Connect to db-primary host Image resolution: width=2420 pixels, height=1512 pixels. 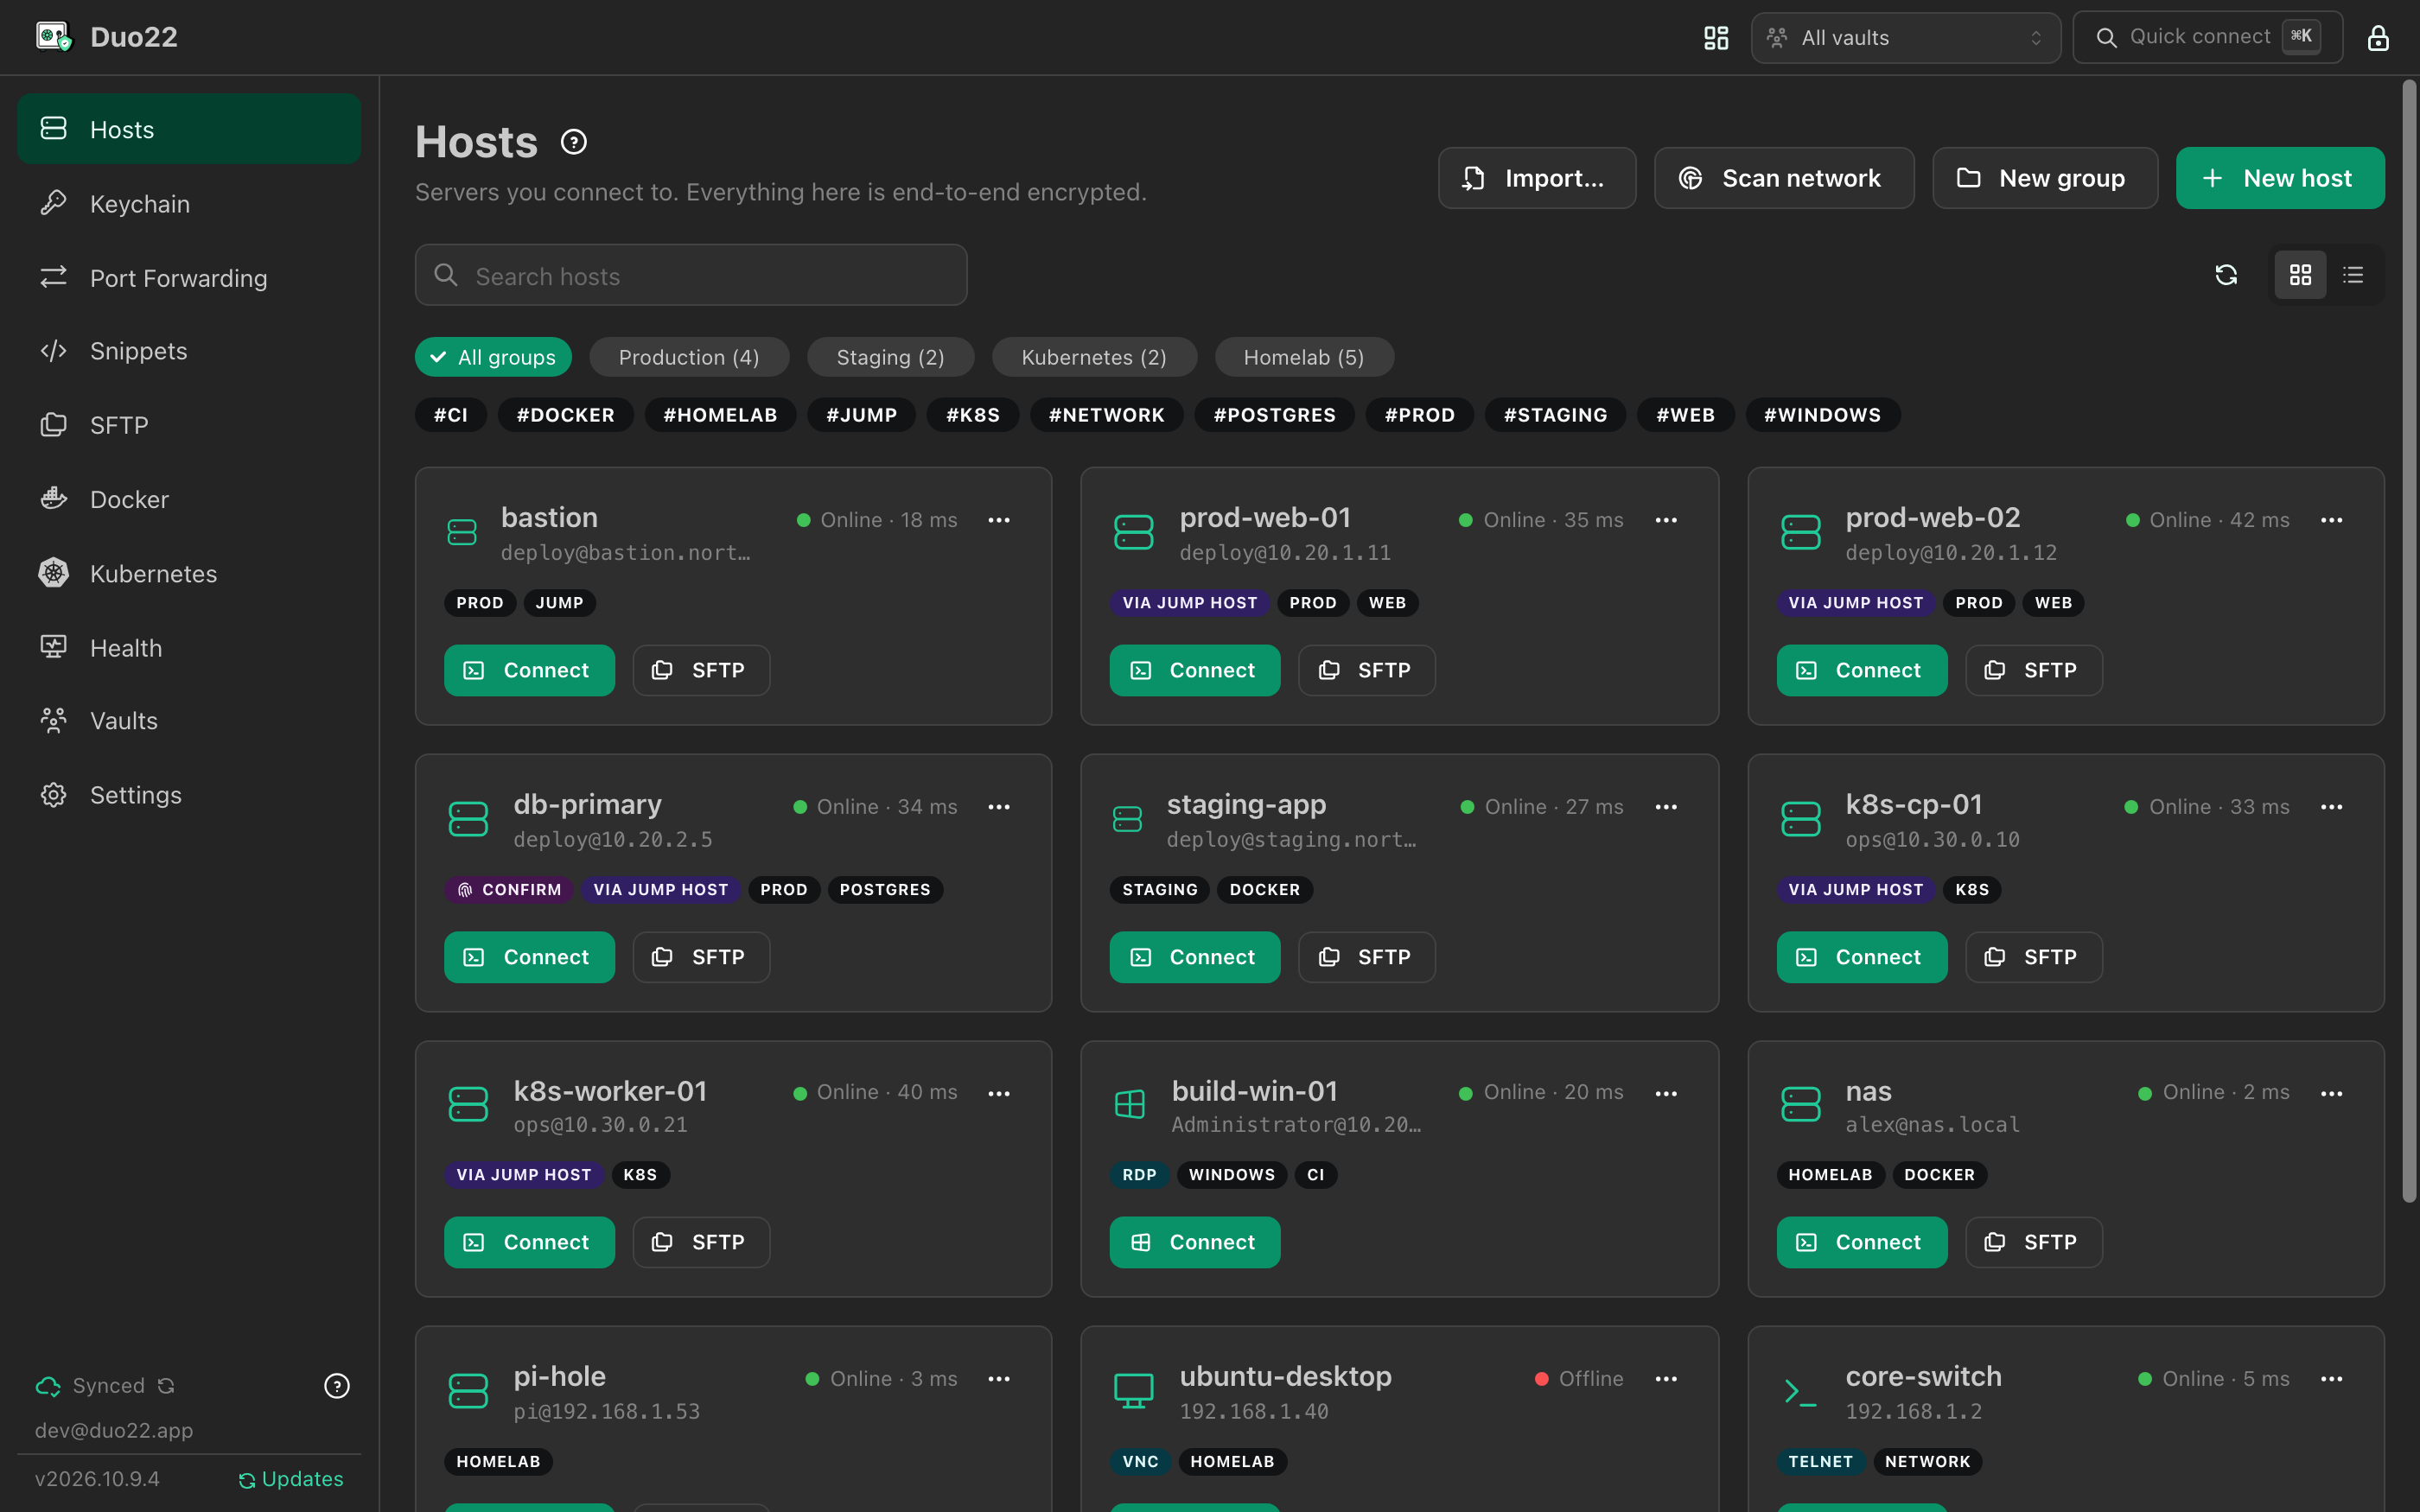click(x=529, y=957)
